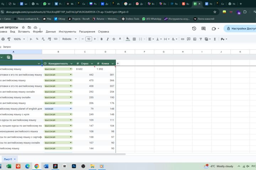Screen dimensions: 256x170
Task: Click the Create a filter icon
Action: (x=201, y=39)
